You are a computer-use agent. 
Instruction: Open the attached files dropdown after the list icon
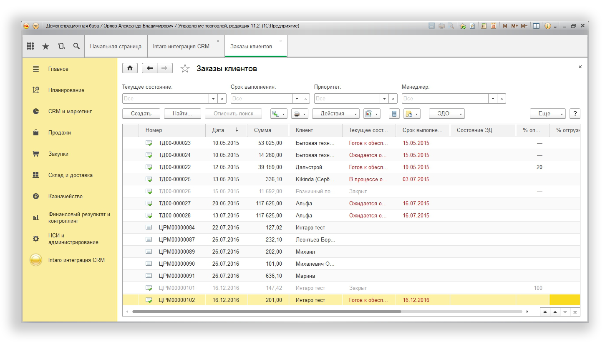412,114
